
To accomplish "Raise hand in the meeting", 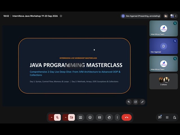I will (x=109, y=117).
